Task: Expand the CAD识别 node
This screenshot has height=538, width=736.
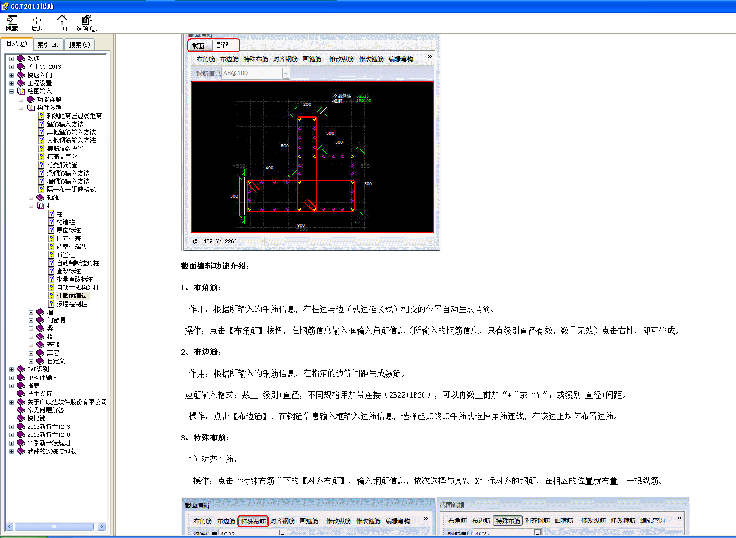Action: [x=11, y=369]
